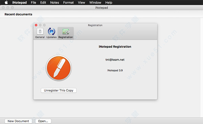Viewport: 203px width, 124px height.
Task: Click the Open... button
Action: click(43, 121)
